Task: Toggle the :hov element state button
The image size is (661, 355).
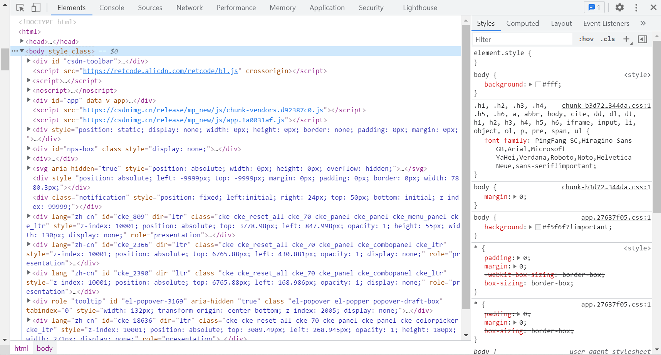Action: (x=586, y=39)
